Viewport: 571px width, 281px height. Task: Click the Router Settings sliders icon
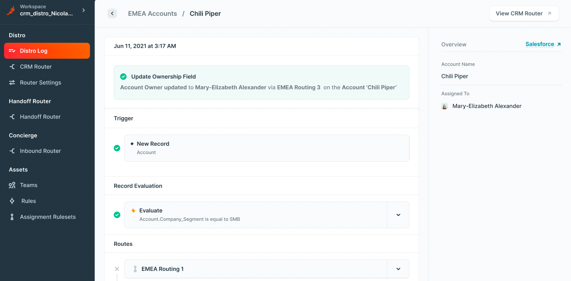(x=12, y=83)
